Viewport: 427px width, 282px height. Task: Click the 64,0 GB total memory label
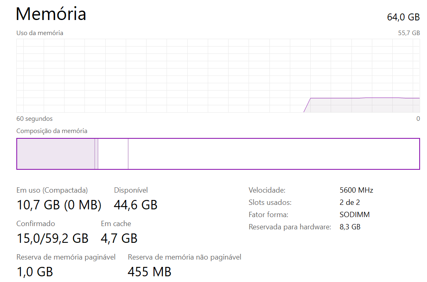coord(403,17)
